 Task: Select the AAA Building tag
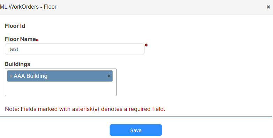point(60,76)
